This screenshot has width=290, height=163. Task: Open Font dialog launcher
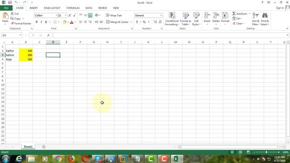(x=76, y=29)
